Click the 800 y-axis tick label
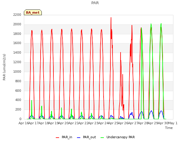Image resolution: width=191 pixels, height=143 pixels. (18, 81)
